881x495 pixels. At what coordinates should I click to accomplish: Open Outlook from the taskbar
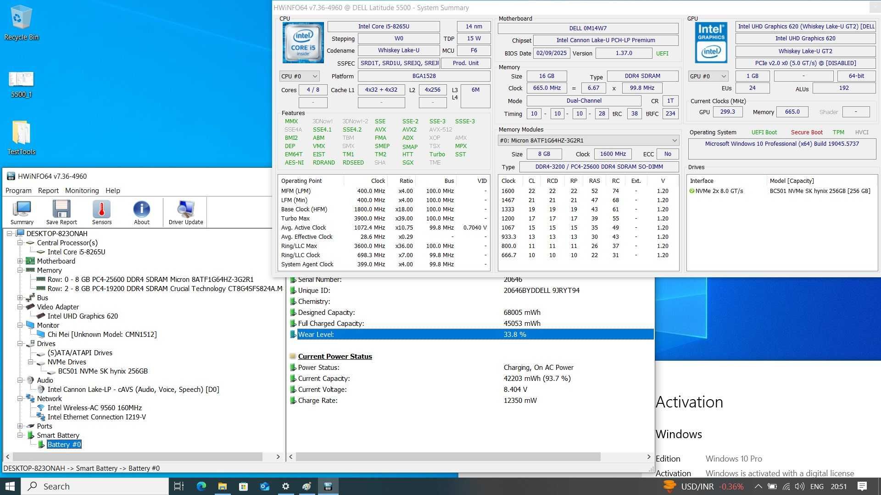[x=264, y=486]
